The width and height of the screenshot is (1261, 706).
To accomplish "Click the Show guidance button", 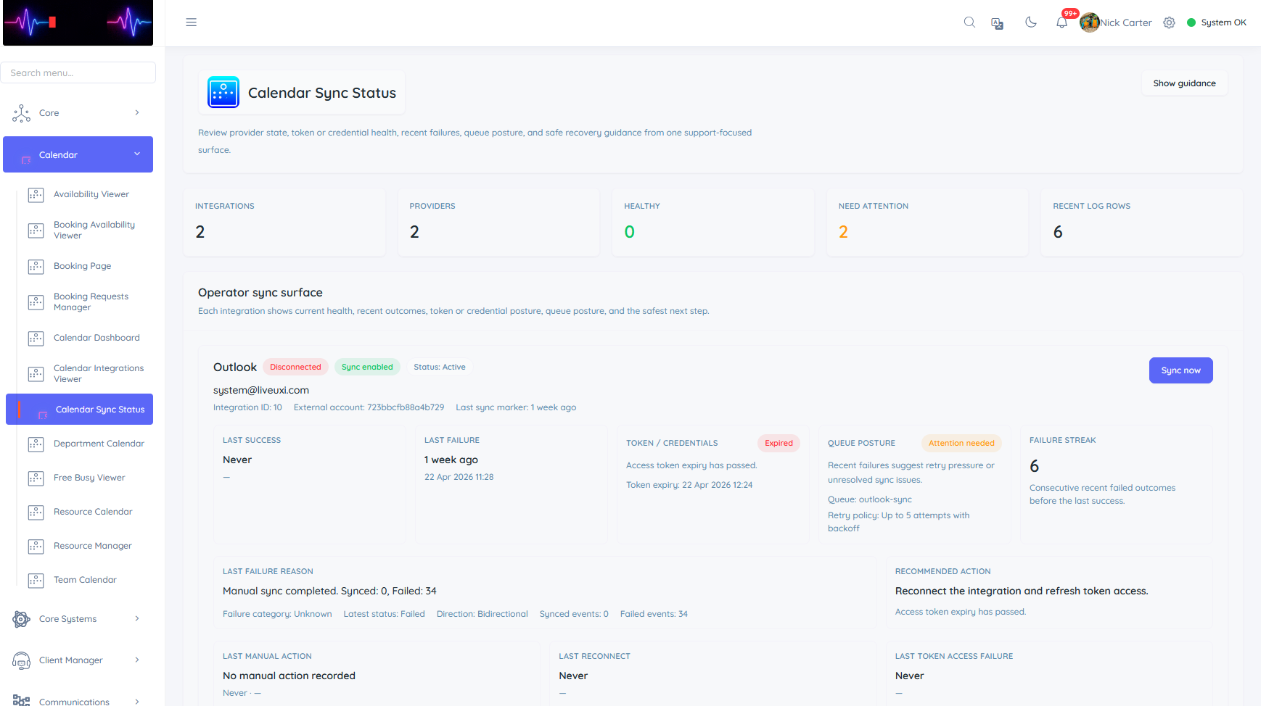I will (x=1184, y=83).
